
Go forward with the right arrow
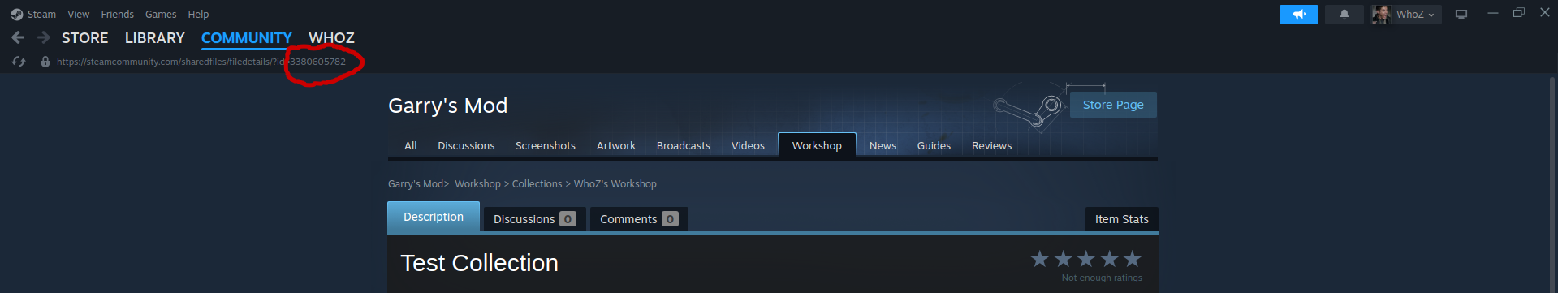click(44, 37)
